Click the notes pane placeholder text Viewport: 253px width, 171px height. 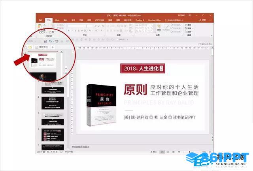[80, 147]
